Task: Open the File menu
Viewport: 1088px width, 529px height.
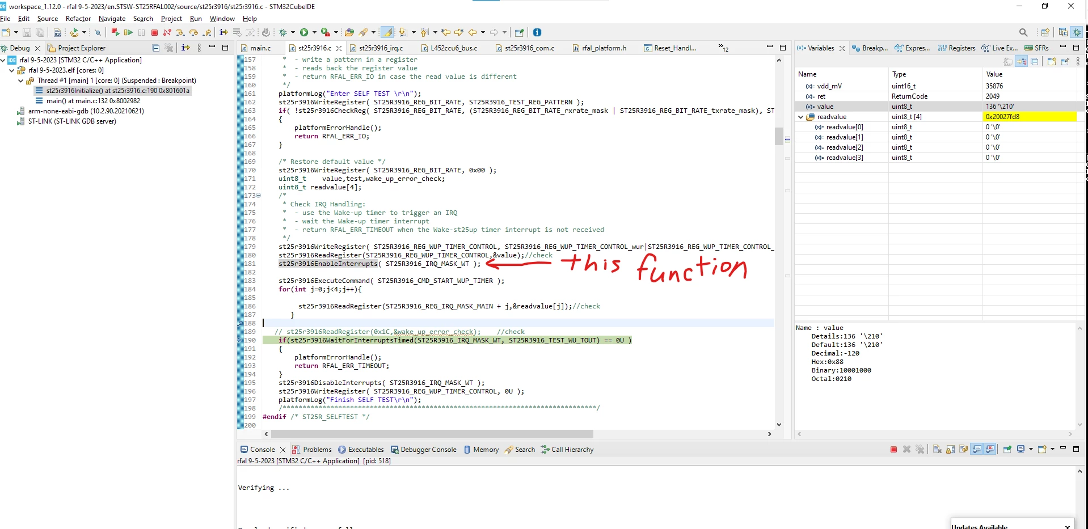Action: click(x=5, y=19)
